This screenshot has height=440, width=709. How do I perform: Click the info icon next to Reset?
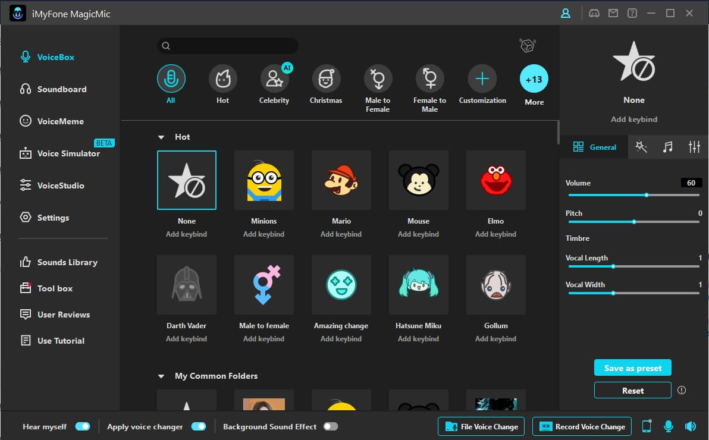click(682, 390)
